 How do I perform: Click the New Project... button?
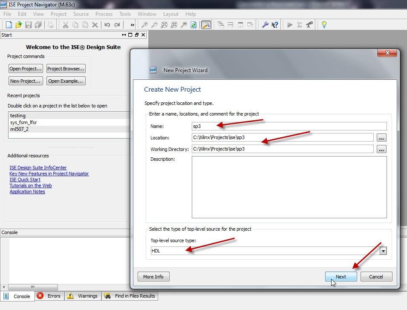pos(26,81)
